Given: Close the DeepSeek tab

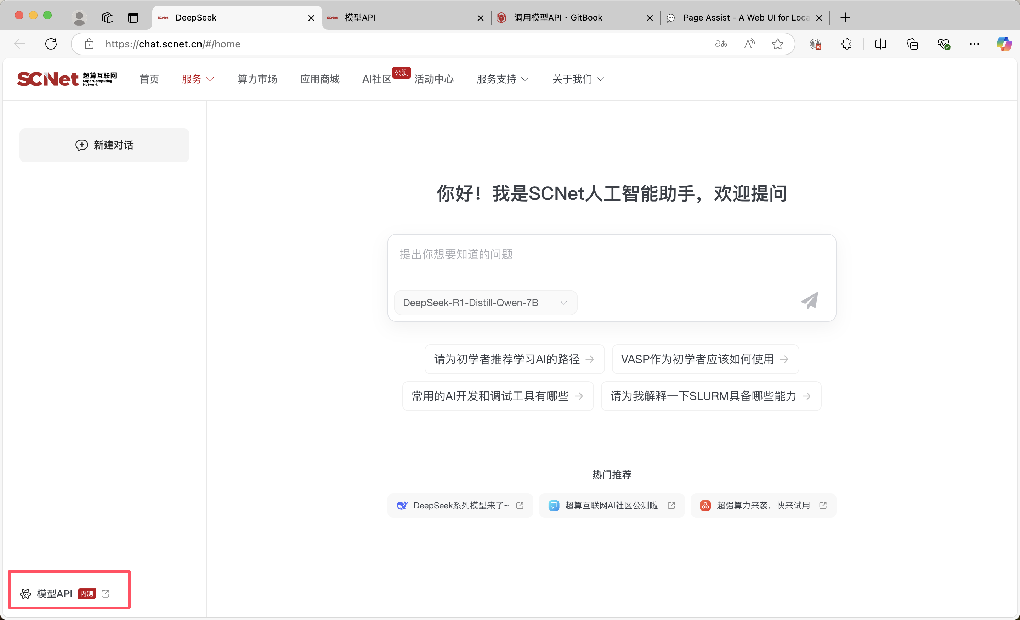Looking at the screenshot, I should (x=311, y=18).
